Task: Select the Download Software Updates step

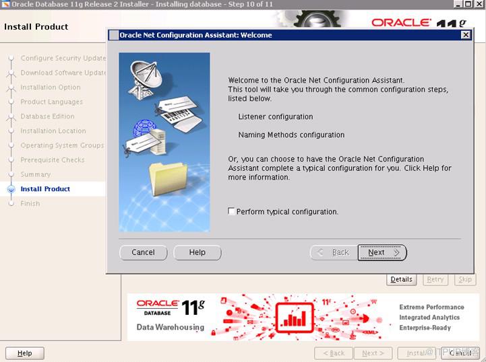Action: [x=63, y=73]
